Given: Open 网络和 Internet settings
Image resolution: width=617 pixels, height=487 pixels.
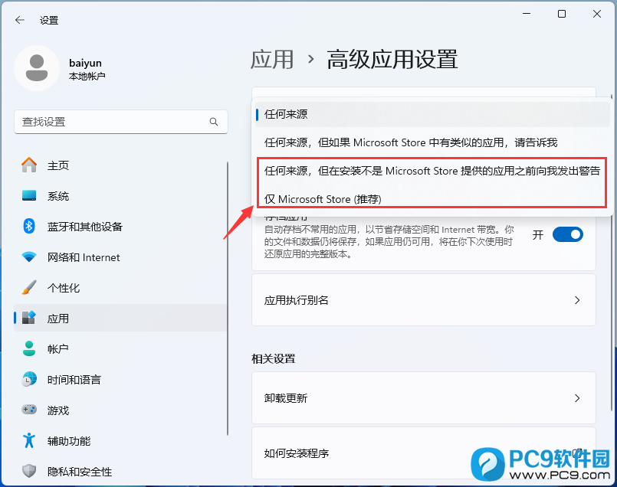Looking at the screenshot, I should point(120,257).
